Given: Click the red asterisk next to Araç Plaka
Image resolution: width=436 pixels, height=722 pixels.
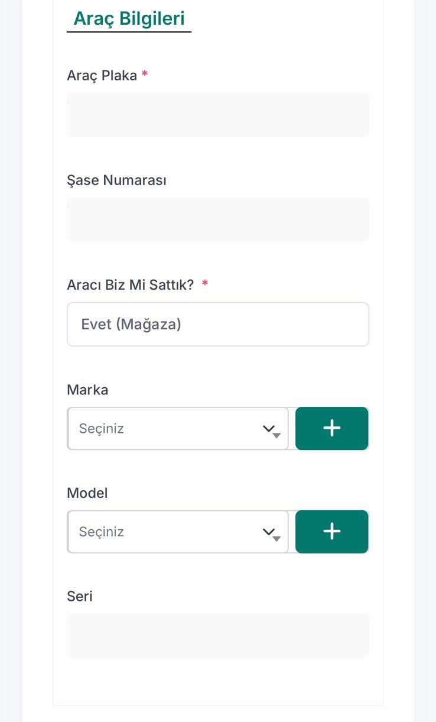Looking at the screenshot, I should [145, 75].
